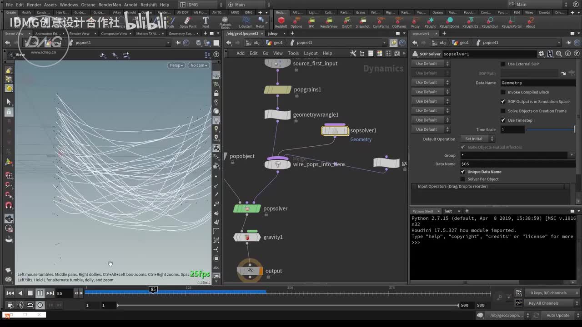Click the sopsolver1 node
Screen dimensions: 582x327
coord(335,131)
